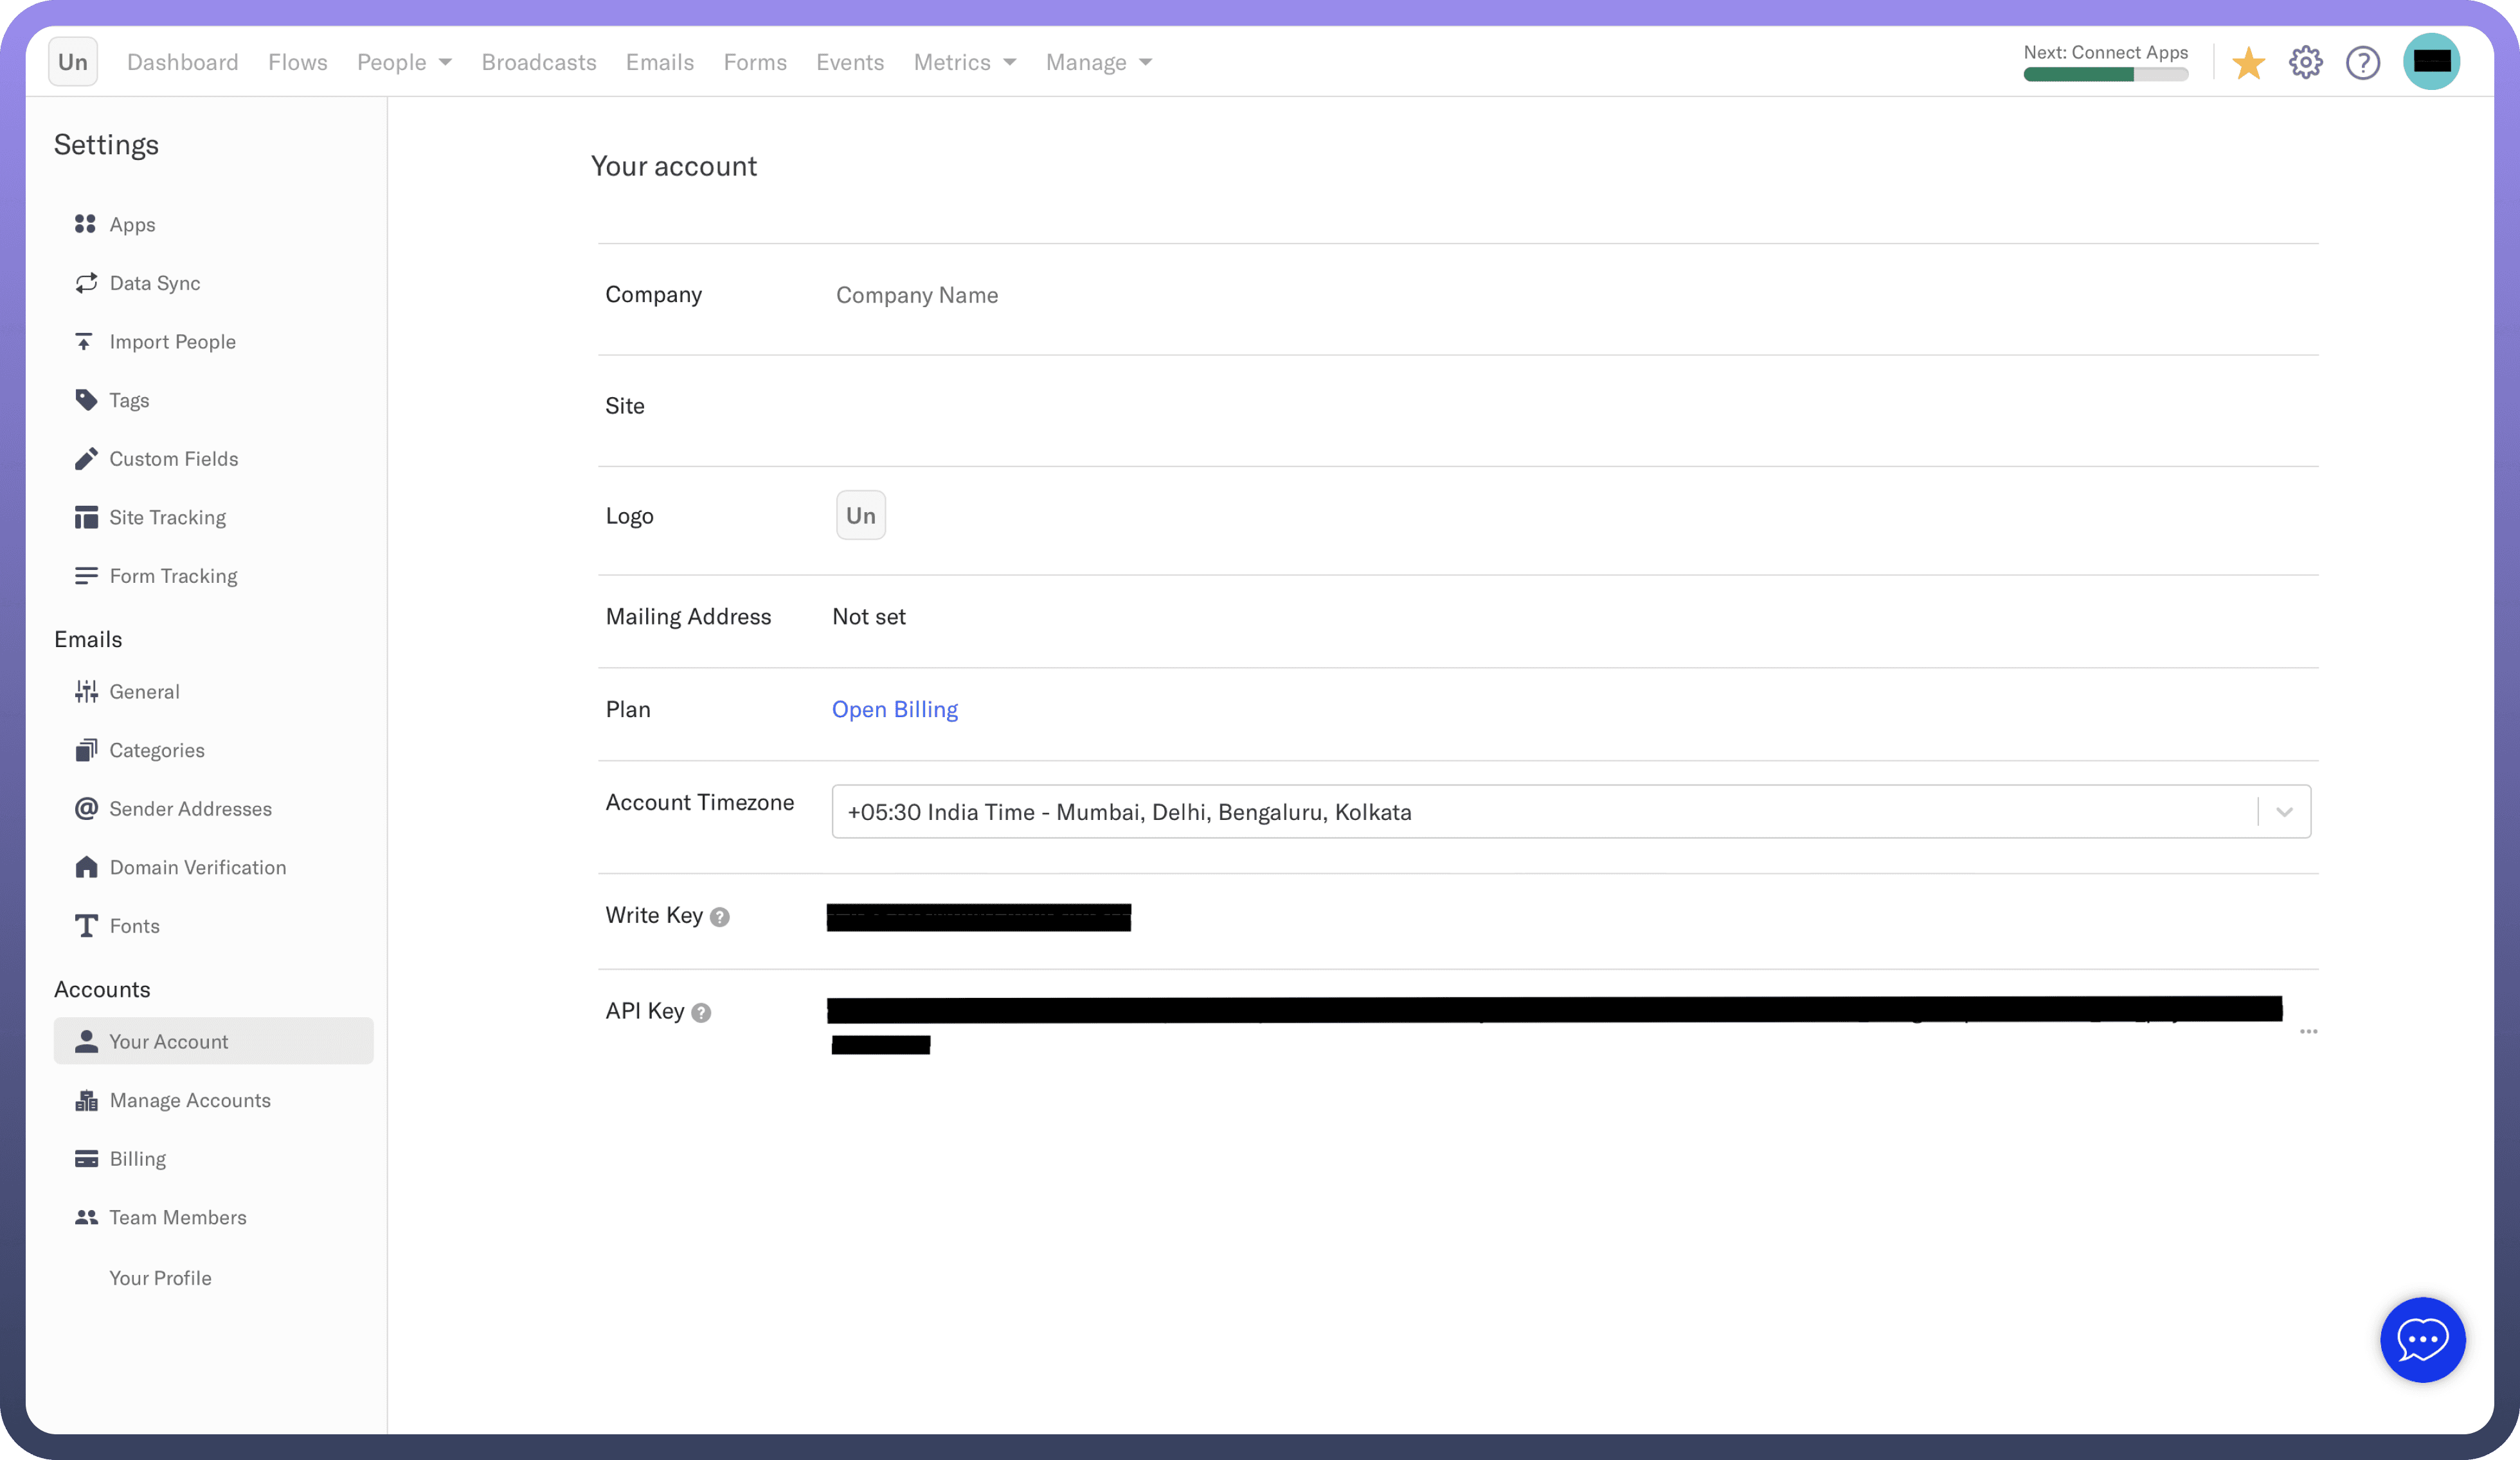The image size is (2520, 1460).
Task: Expand the Metrics dropdown menu
Action: [x=964, y=62]
